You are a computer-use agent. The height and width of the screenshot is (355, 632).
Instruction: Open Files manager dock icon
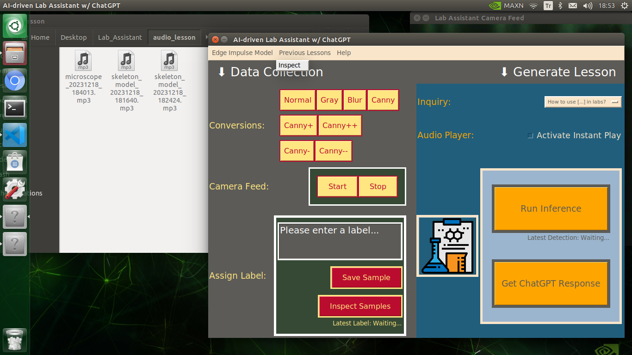(15, 53)
